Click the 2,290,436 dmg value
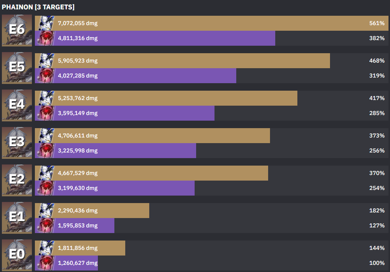The height and width of the screenshot is (272, 390). click(78, 211)
